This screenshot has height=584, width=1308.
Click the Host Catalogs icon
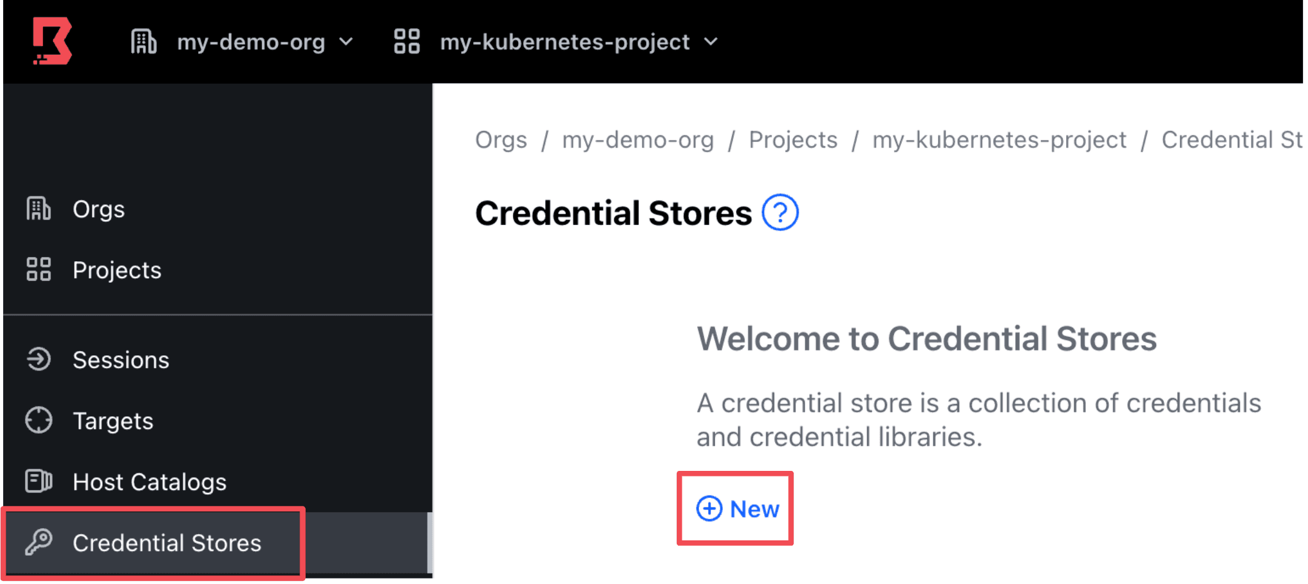click(38, 481)
